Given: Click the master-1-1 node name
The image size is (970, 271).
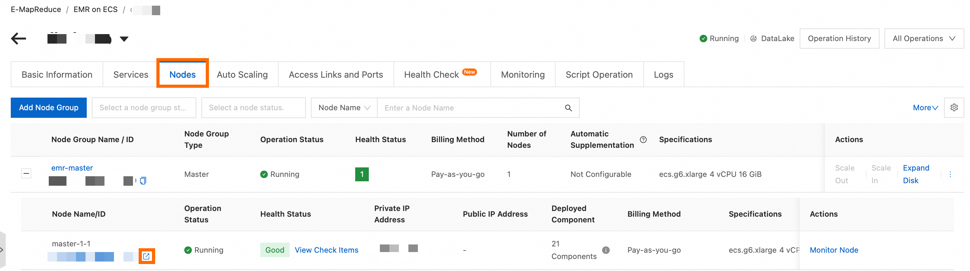Looking at the screenshot, I should coord(71,244).
